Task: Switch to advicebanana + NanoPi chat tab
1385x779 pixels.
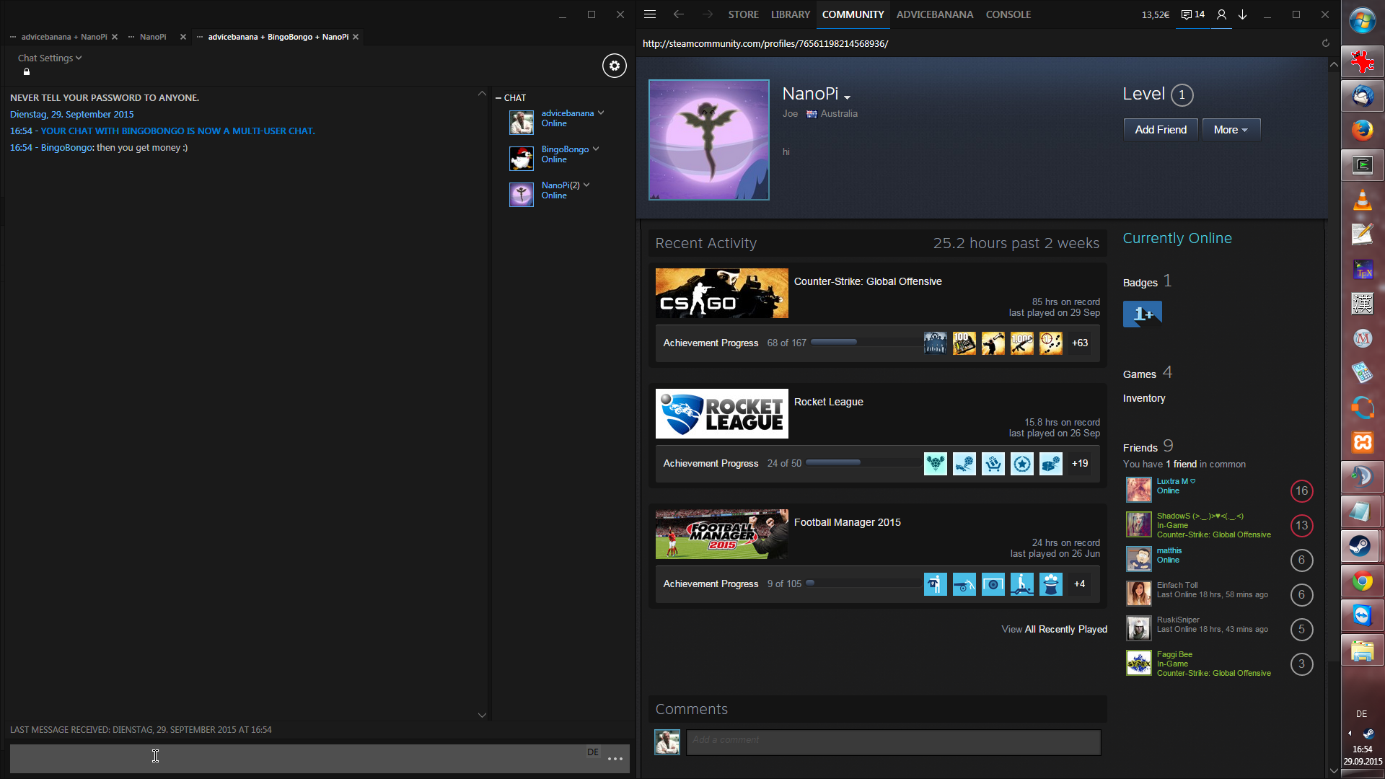Action: (63, 37)
